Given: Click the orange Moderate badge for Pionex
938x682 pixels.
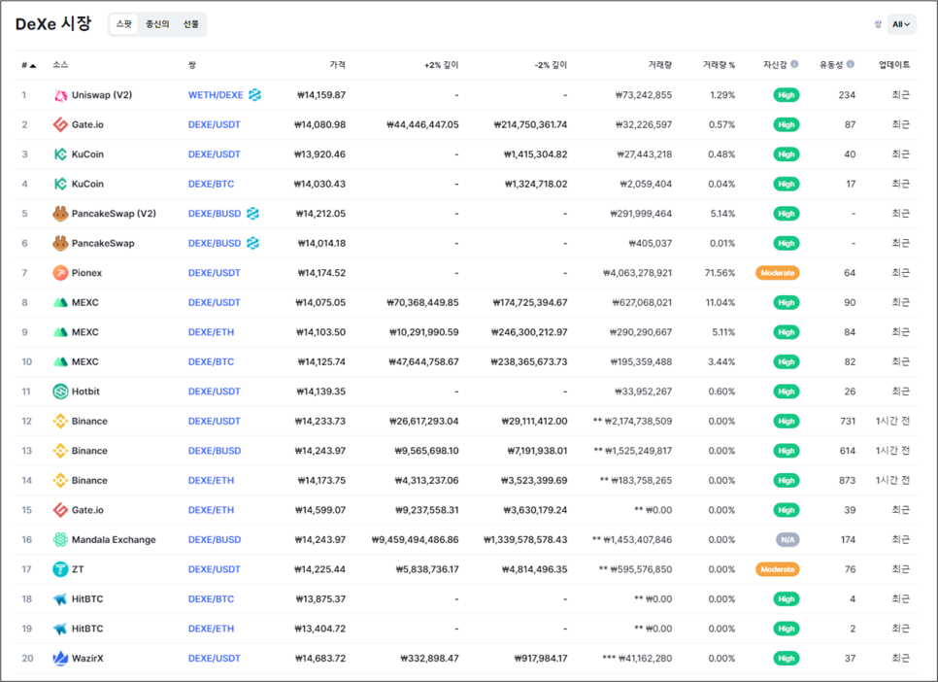Looking at the screenshot, I should 778,273.
